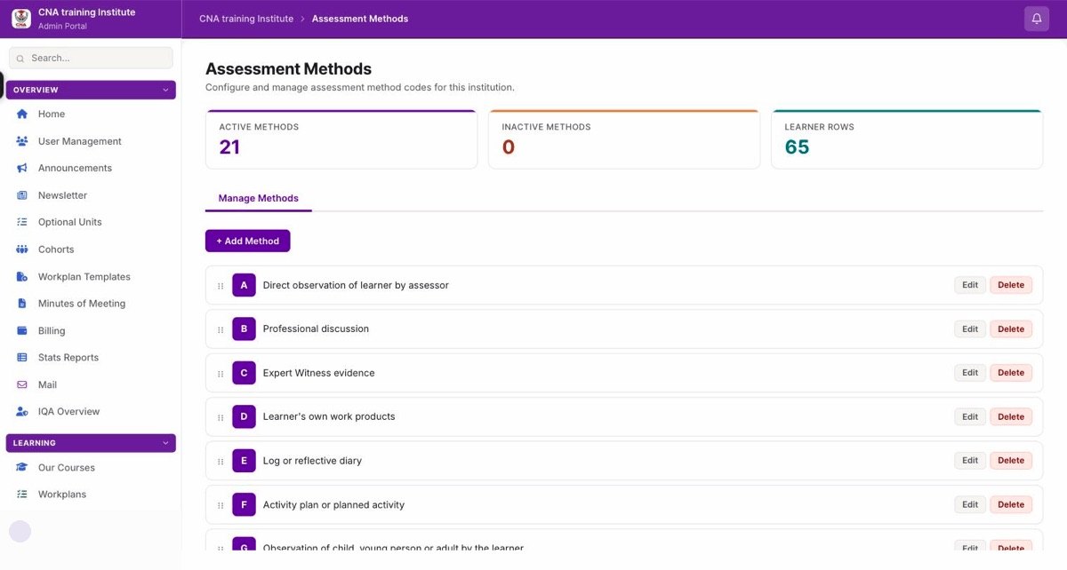This screenshot has width=1067, height=570.
Task: Delete Learner's own work products method
Action: pyautogui.click(x=1011, y=416)
